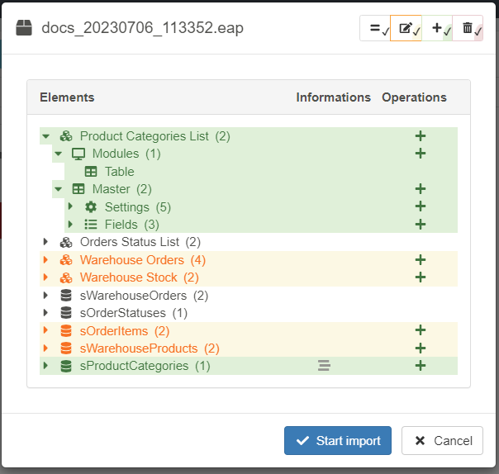This screenshot has width=499, height=474.
Task: Toggle the deleted (trash) elements filter
Action: tap(468, 28)
